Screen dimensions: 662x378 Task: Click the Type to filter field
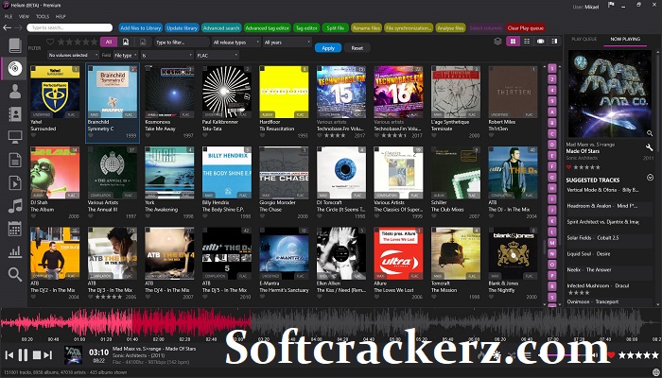point(182,43)
